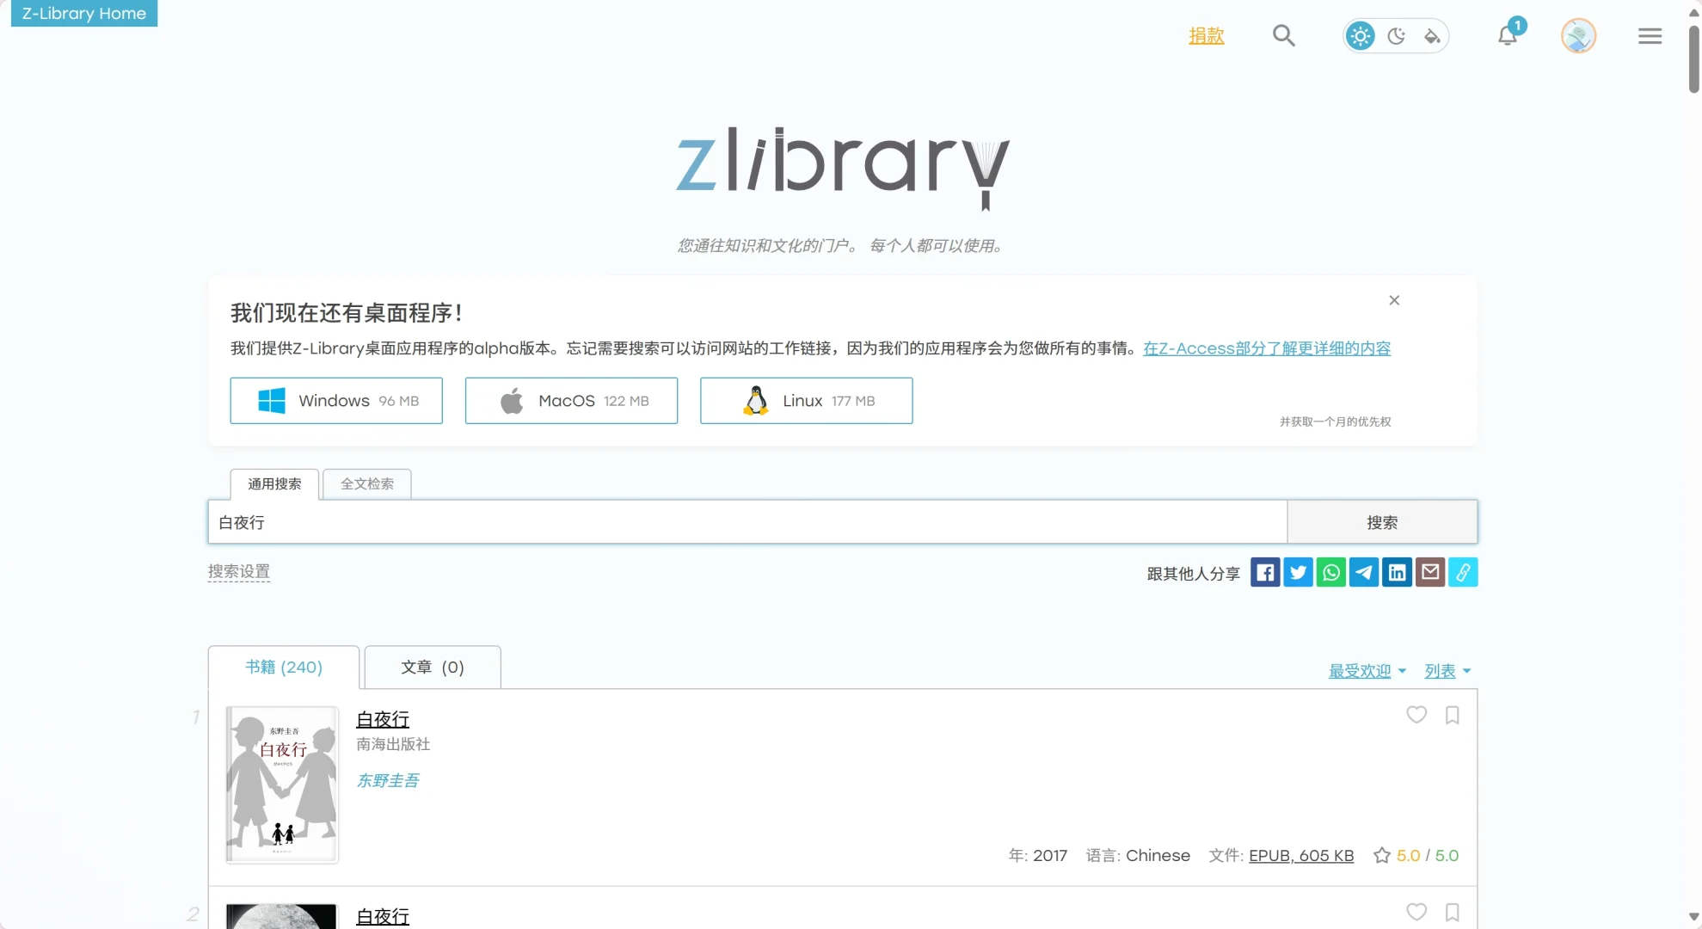Share via Telegram icon
The width and height of the screenshot is (1702, 929).
(x=1364, y=572)
